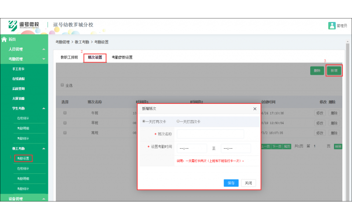Toggle the 学生考勤 submenu arrow
The height and width of the screenshot is (220, 352).
point(44,108)
